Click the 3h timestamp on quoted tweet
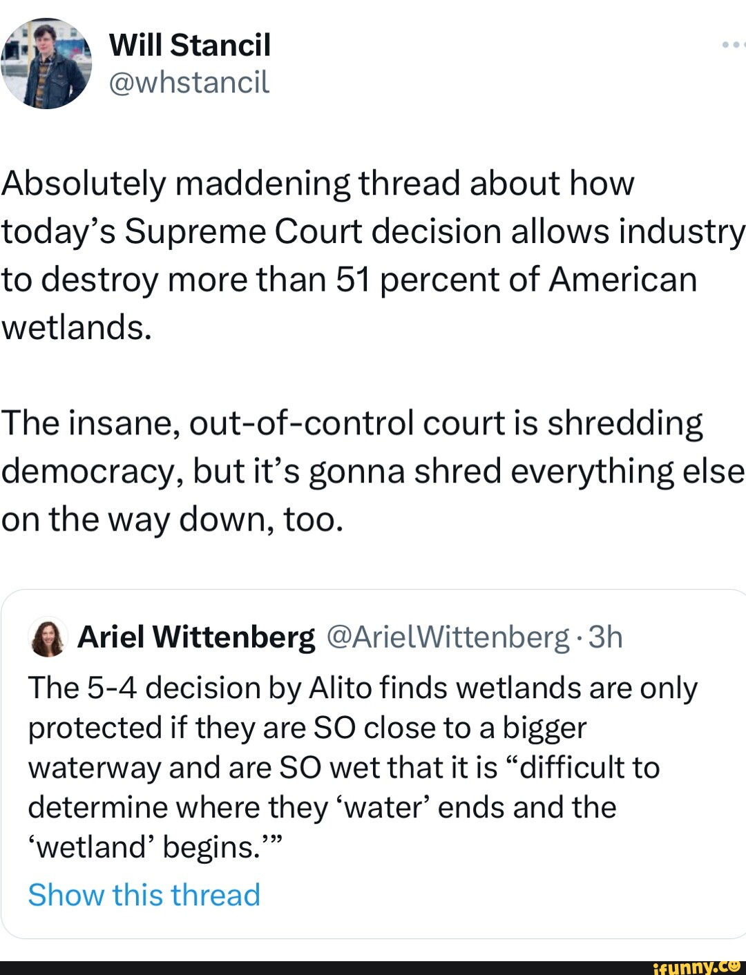The height and width of the screenshot is (975, 746). (x=606, y=637)
